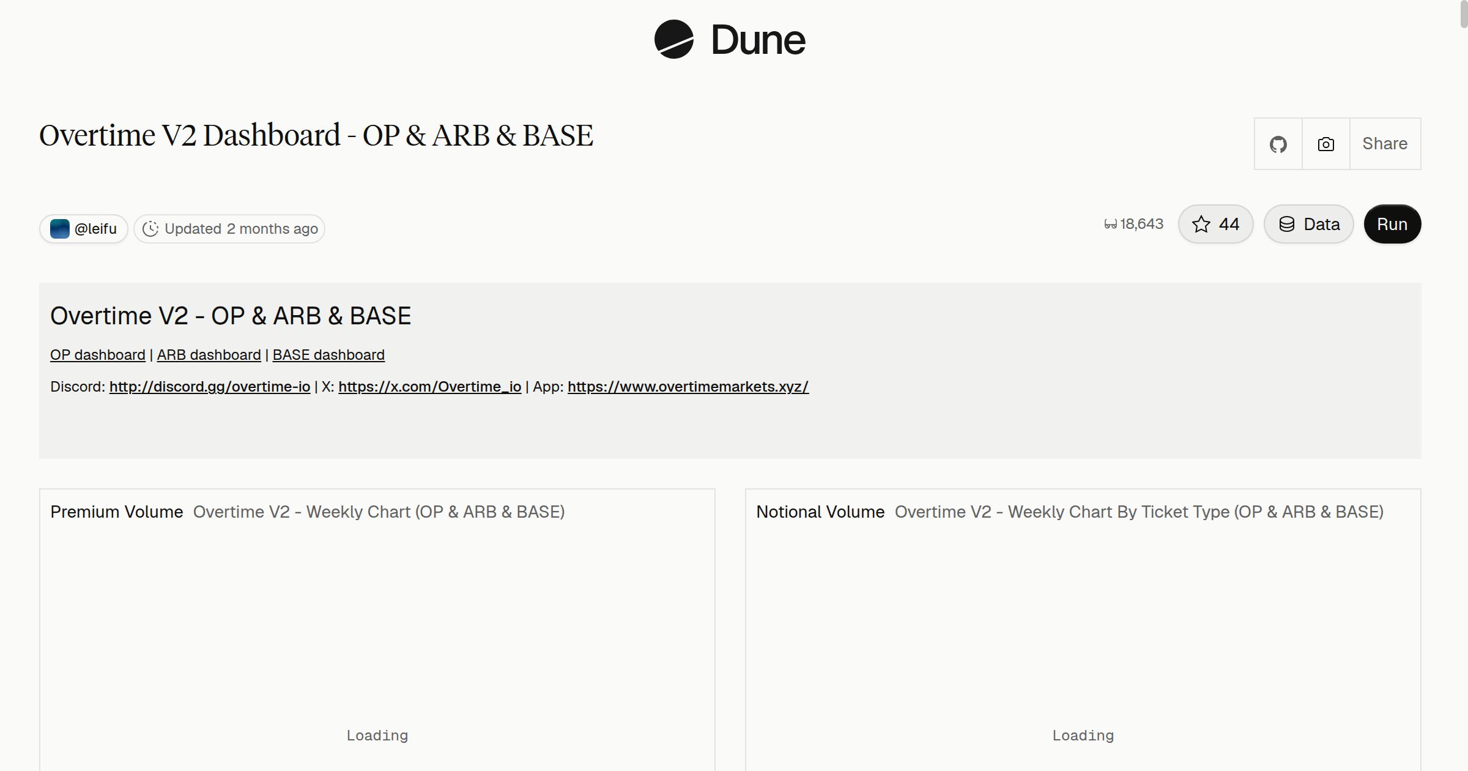Click Weekly Chart By Ticket Type subtitle

click(x=1139, y=512)
